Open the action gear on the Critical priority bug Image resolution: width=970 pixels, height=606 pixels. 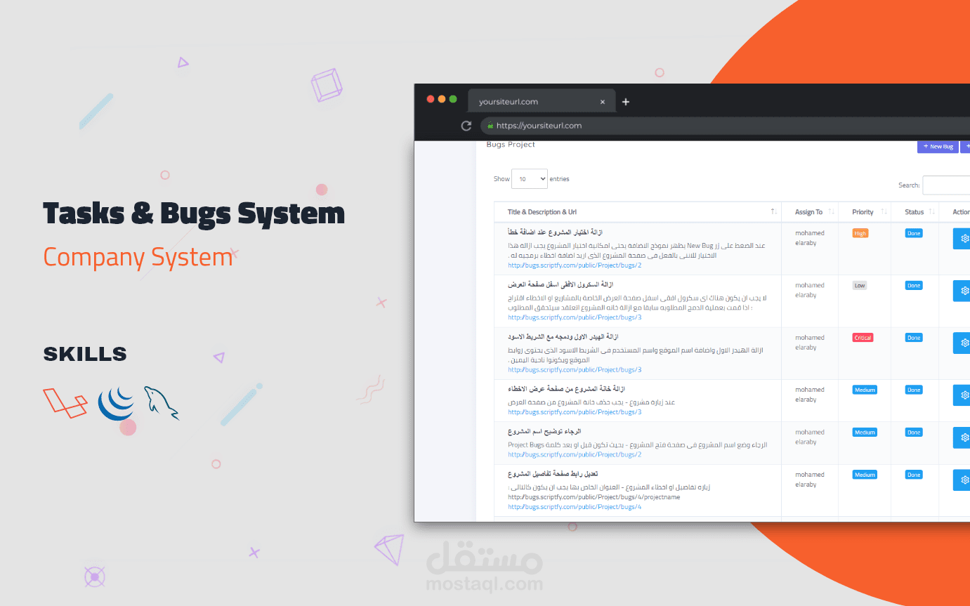964,343
